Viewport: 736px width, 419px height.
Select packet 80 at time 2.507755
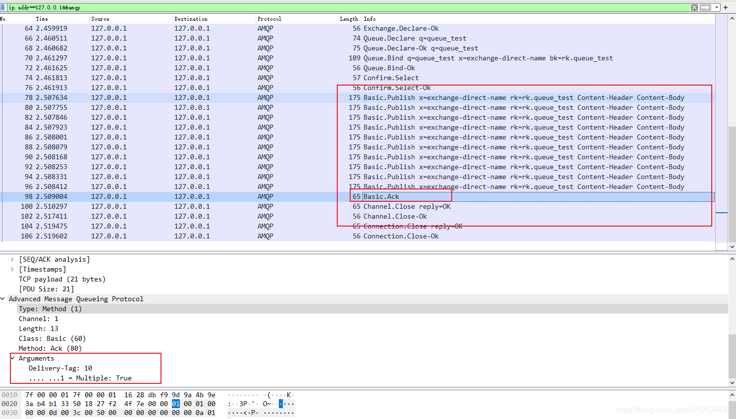[358, 107]
